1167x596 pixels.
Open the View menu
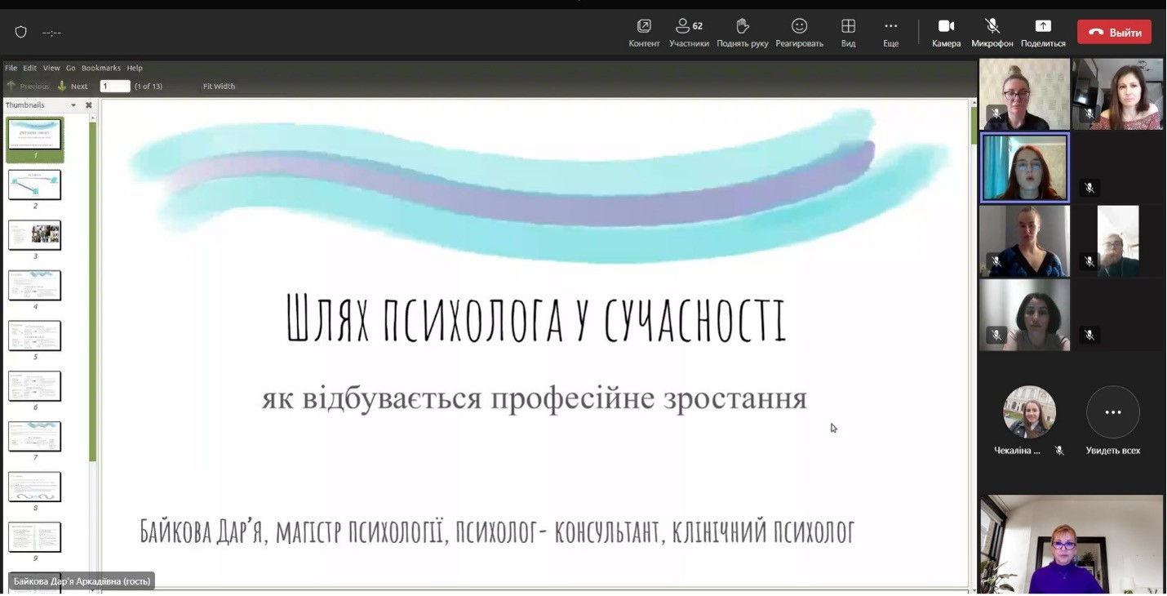[x=51, y=68]
